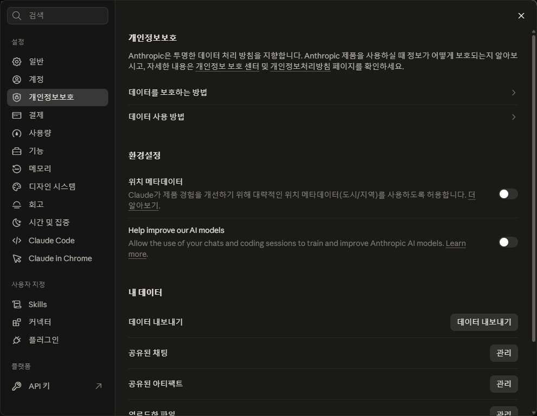537x416 pixels.
Task: Click the moon icon beside 시간 및 집중
Action: pyautogui.click(x=17, y=223)
